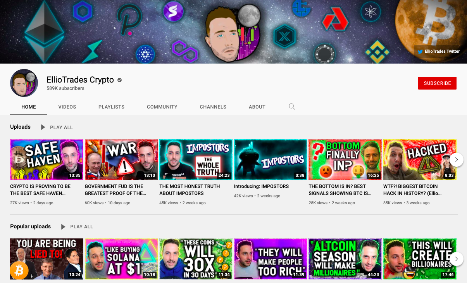Click the Uploads section heading
This screenshot has width=467, height=283.
20,127
